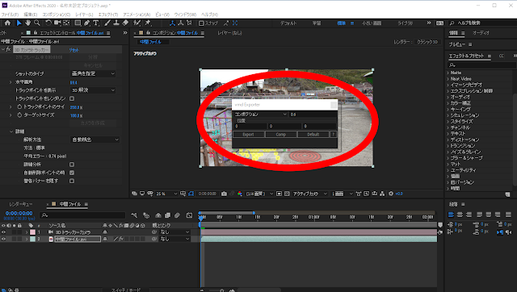
Task: Open the shot type dropdown
Action: coord(93,73)
